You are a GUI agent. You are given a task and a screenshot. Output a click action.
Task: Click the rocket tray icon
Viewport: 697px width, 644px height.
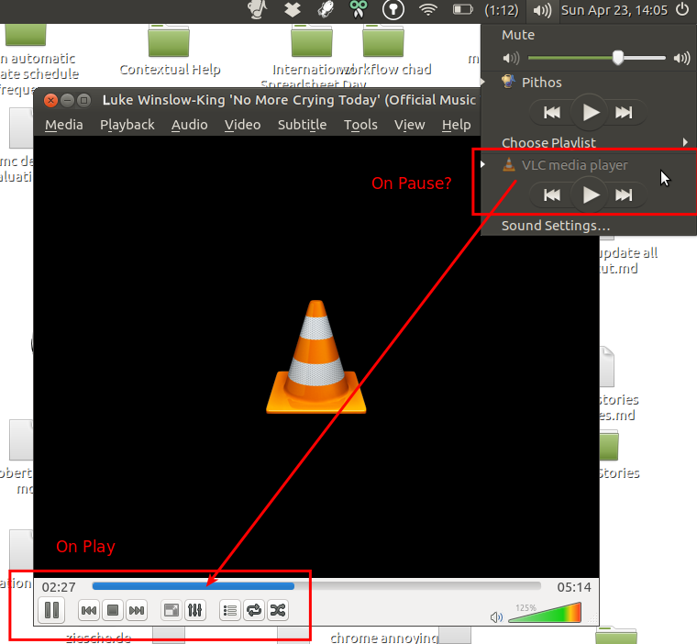pyautogui.click(x=326, y=10)
